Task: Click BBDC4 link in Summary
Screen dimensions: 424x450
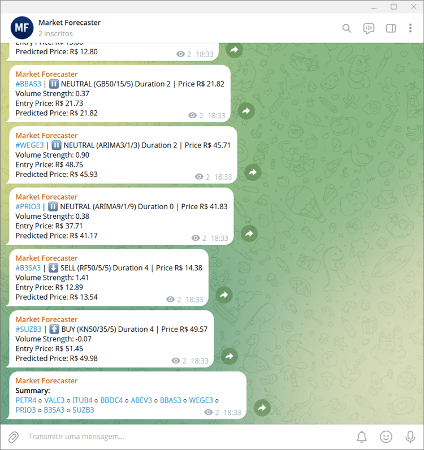Action: point(111,400)
